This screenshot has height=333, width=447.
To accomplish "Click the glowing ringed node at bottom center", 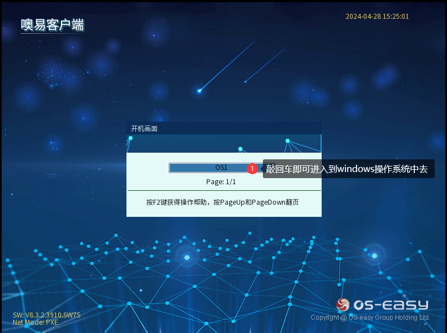I will (x=187, y=257).
